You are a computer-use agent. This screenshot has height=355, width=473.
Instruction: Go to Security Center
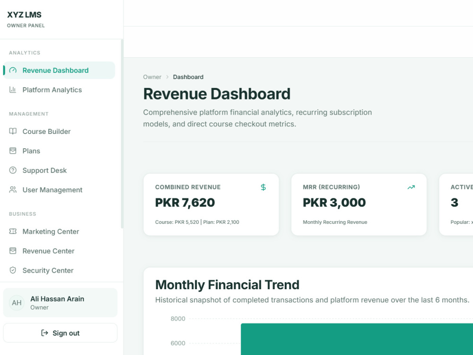(x=59, y=270)
